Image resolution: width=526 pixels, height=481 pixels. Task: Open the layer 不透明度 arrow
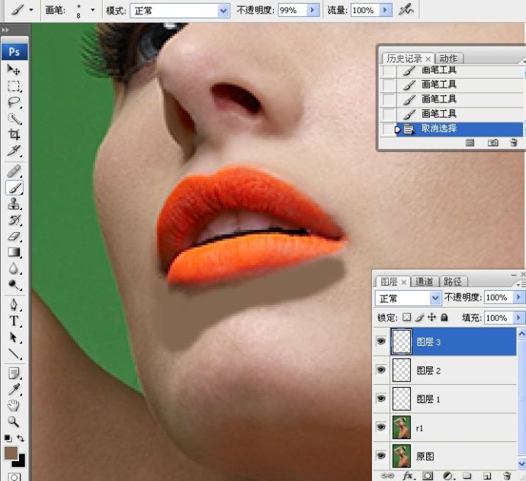pyautogui.click(x=518, y=297)
